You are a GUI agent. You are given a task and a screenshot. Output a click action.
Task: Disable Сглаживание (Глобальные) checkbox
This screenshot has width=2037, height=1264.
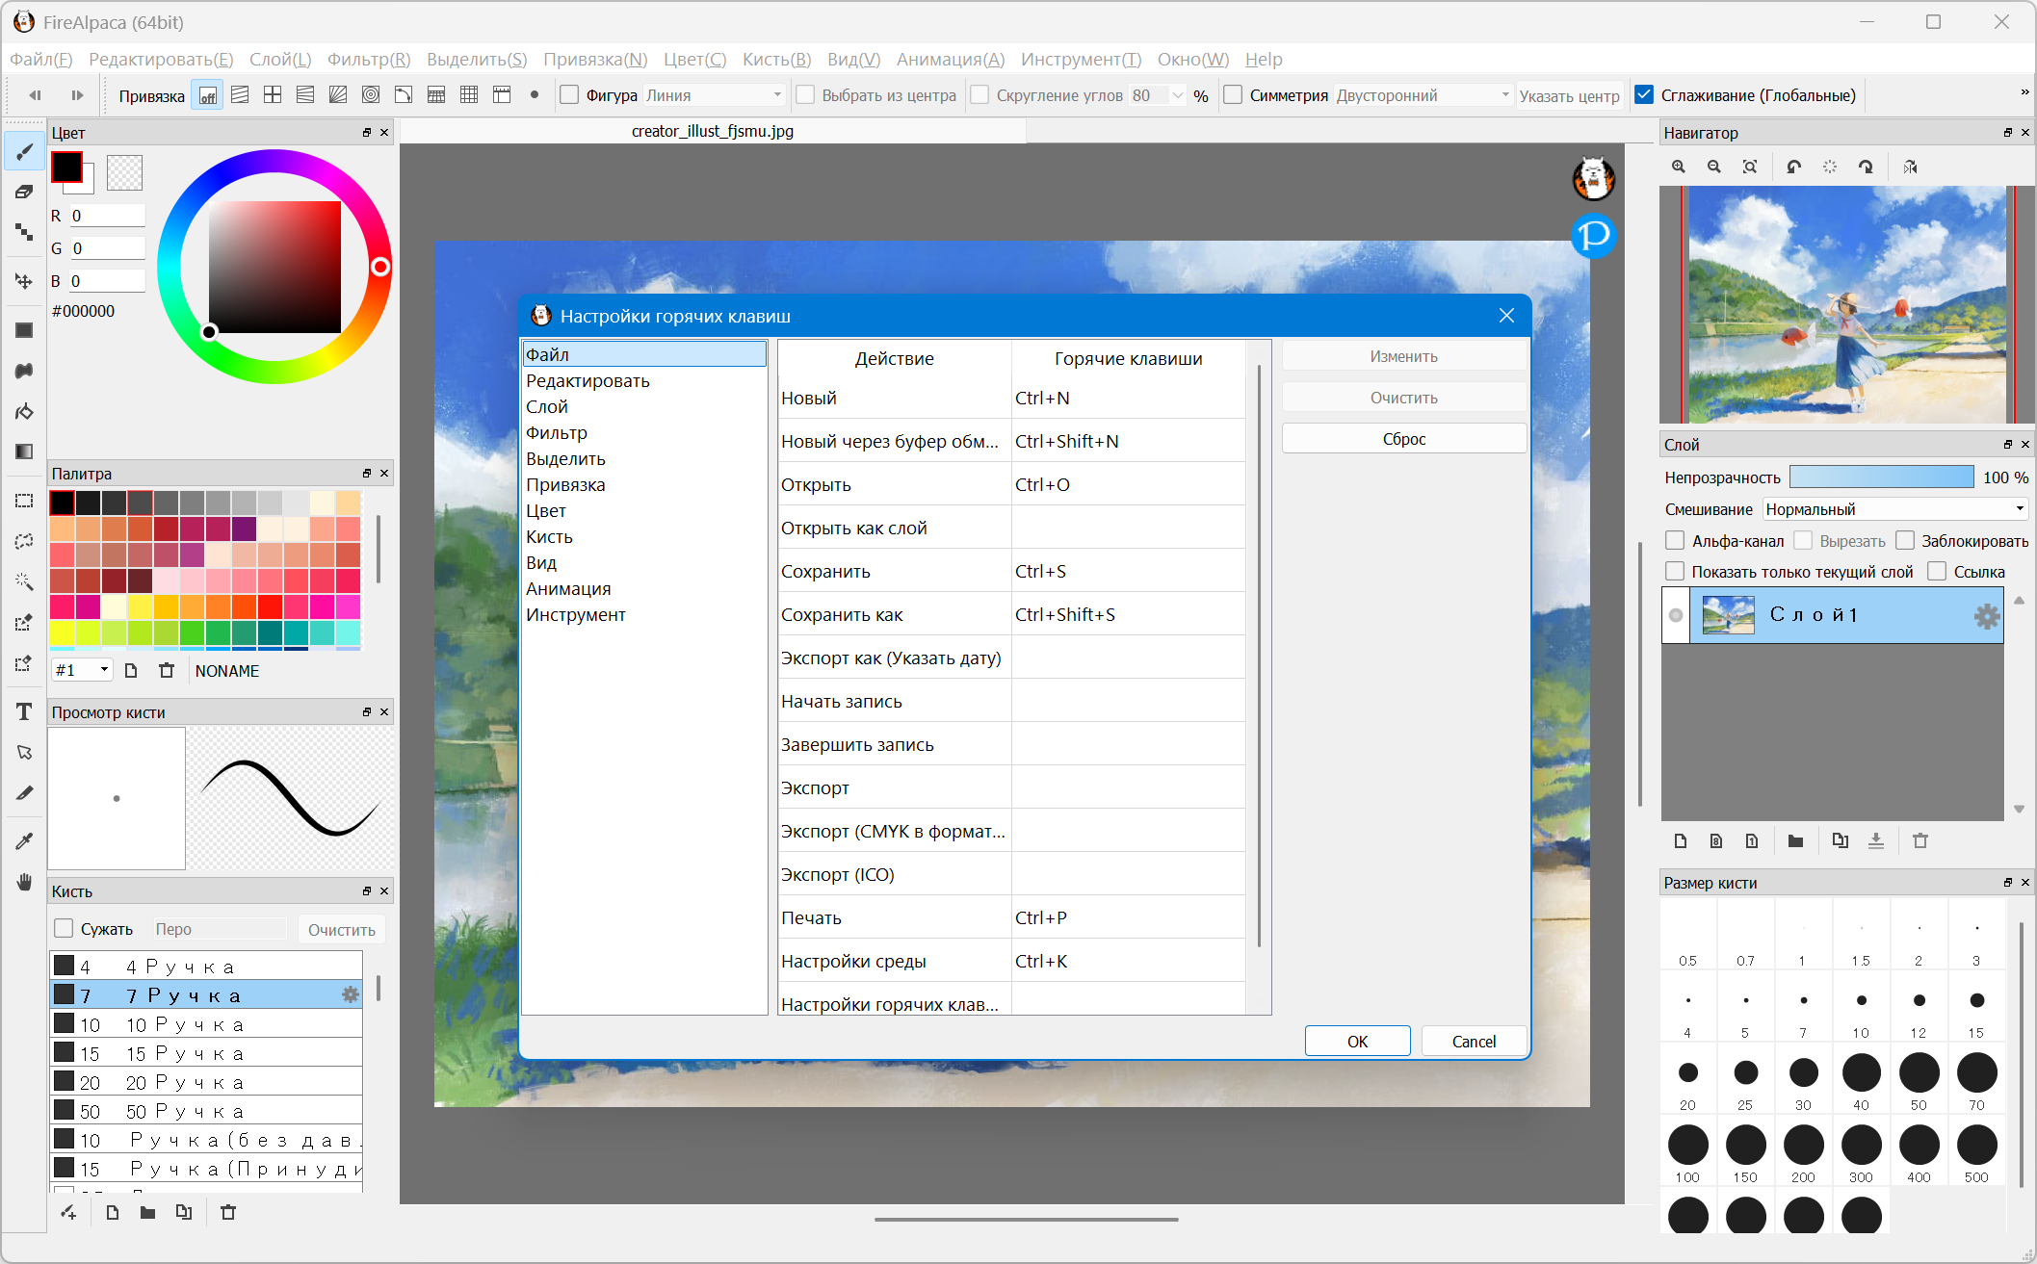1644,95
